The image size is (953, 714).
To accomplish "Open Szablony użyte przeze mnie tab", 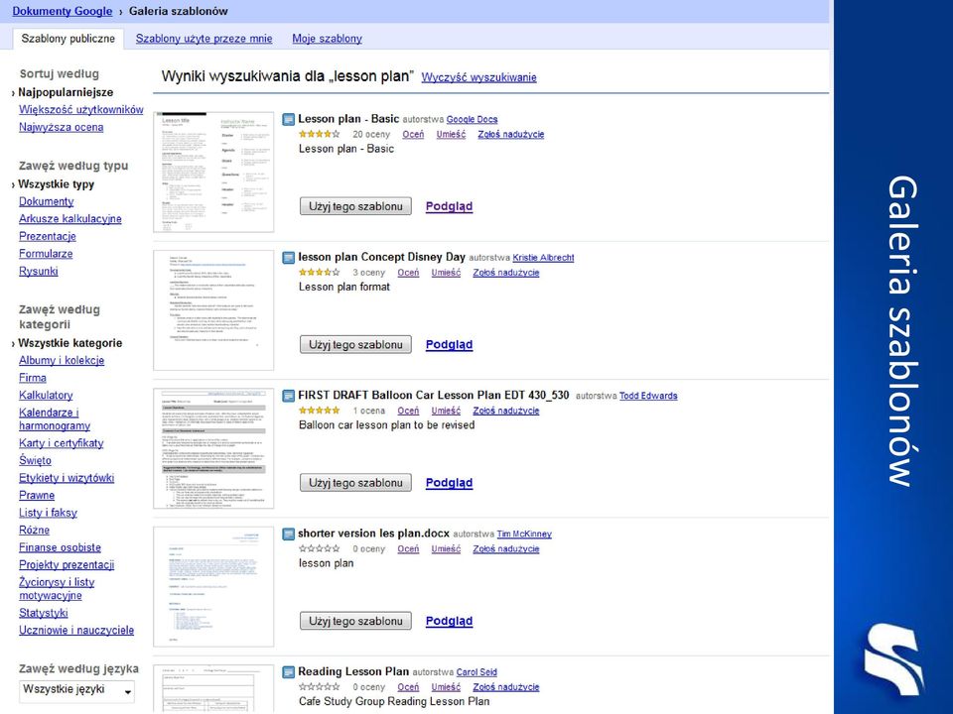I will (x=204, y=39).
